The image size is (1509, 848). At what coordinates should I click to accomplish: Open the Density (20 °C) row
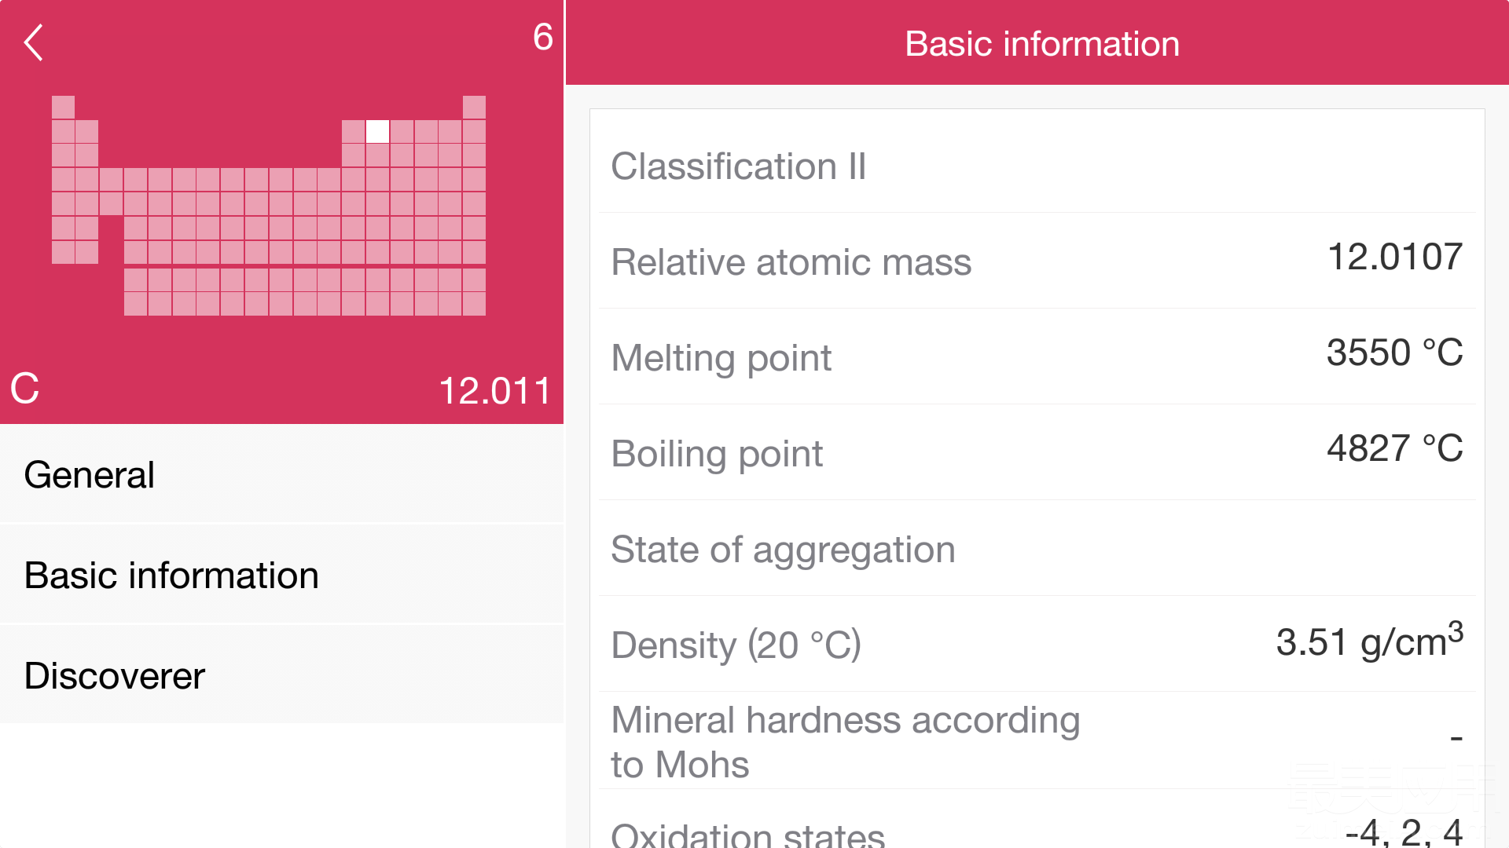pos(1037,645)
